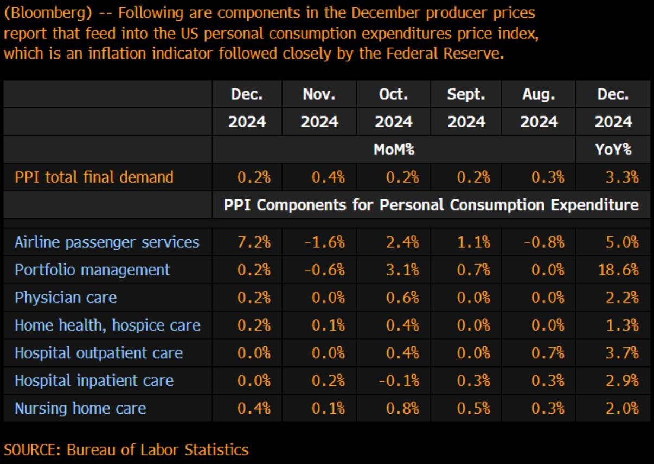Click the PPI total final demand label
The image size is (654, 464).
point(94,177)
